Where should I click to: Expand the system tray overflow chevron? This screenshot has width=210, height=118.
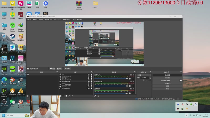click(187, 115)
